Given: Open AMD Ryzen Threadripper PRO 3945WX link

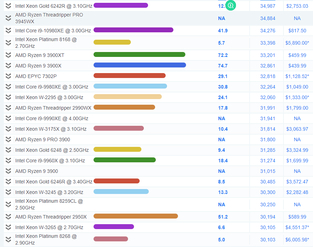Looking at the screenshot, I should coord(49,18).
